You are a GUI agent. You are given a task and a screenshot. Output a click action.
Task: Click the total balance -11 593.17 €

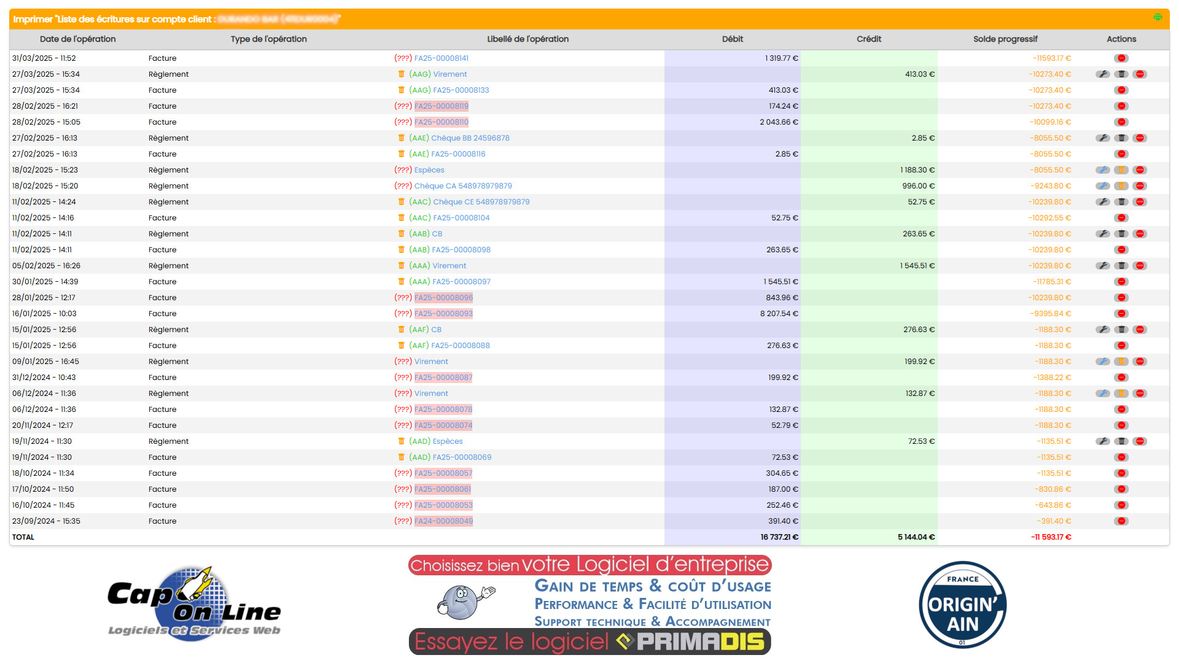[x=1051, y=537]
